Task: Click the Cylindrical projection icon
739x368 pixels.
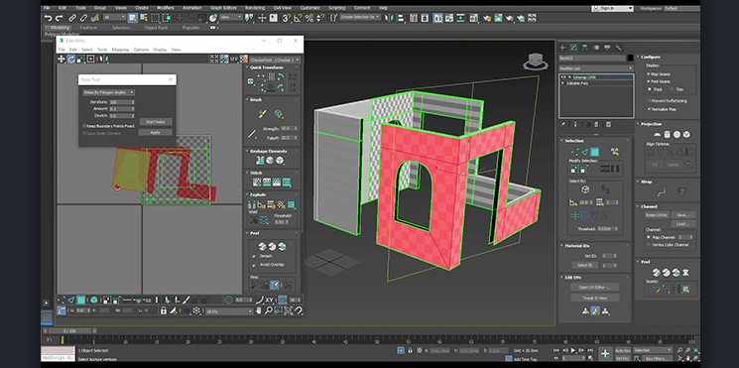Action: pos(668,134)
